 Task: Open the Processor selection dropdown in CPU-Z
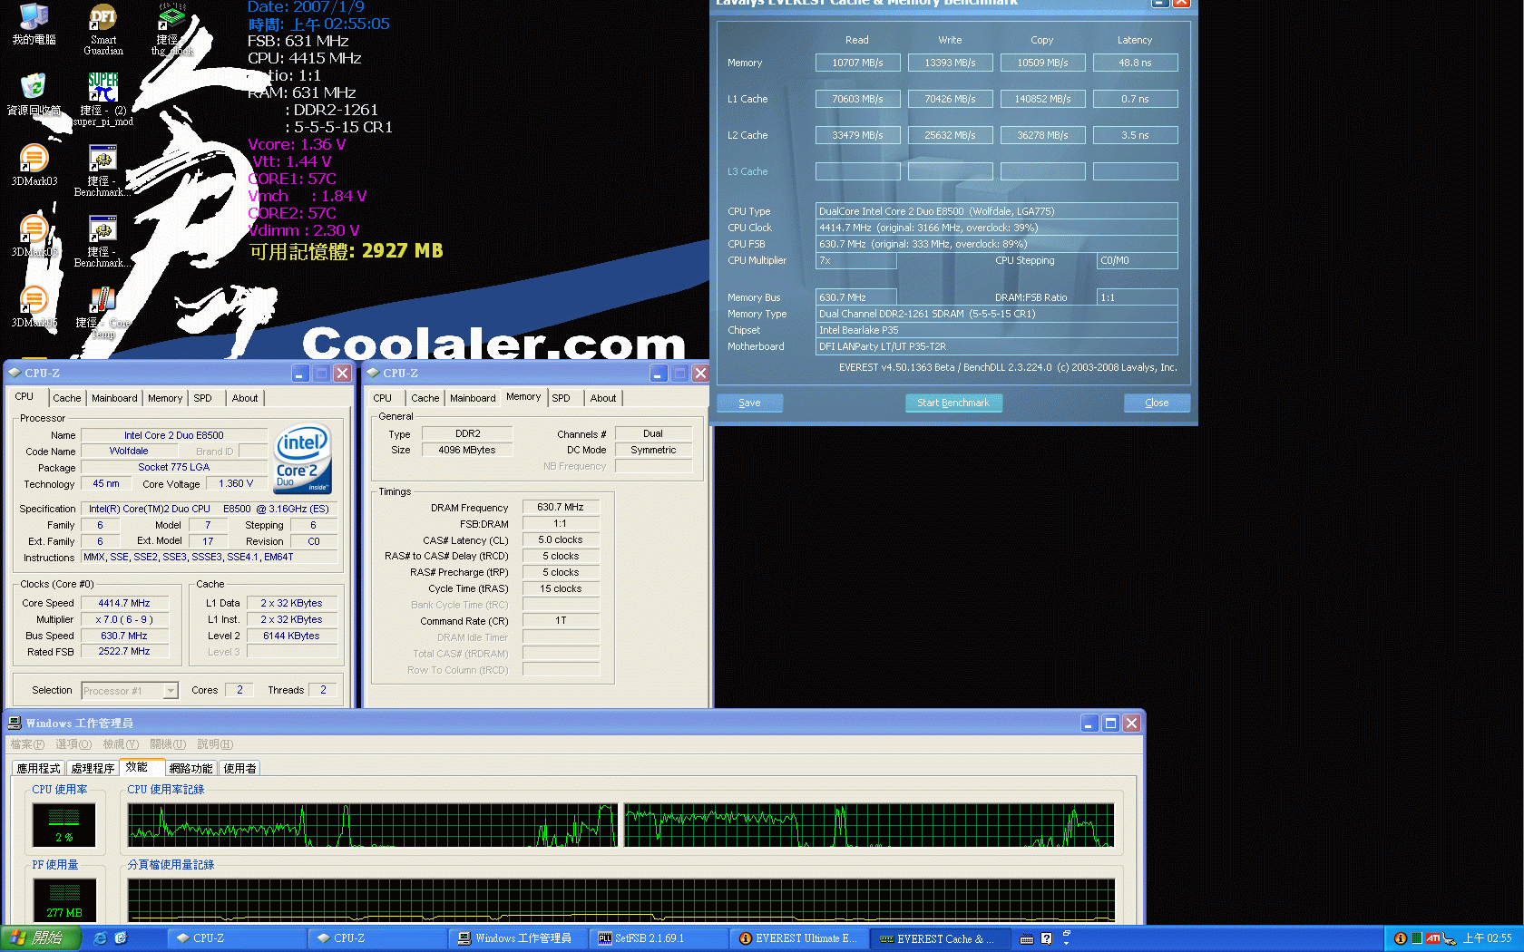tap(171, 691)
